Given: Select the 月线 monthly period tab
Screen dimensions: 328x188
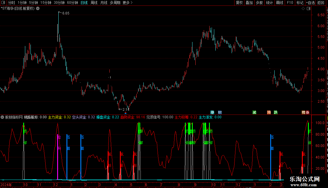Looking at the screenshot, I should [104, 3].
